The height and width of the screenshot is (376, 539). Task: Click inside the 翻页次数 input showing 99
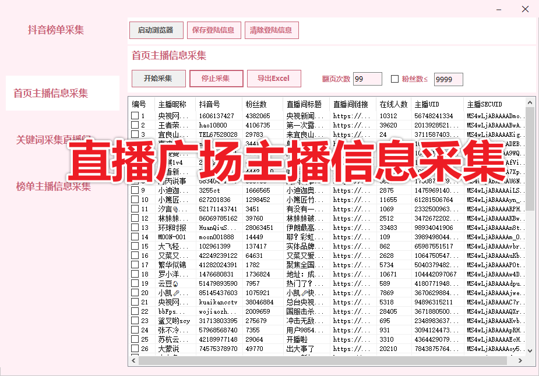coord(367,79)
